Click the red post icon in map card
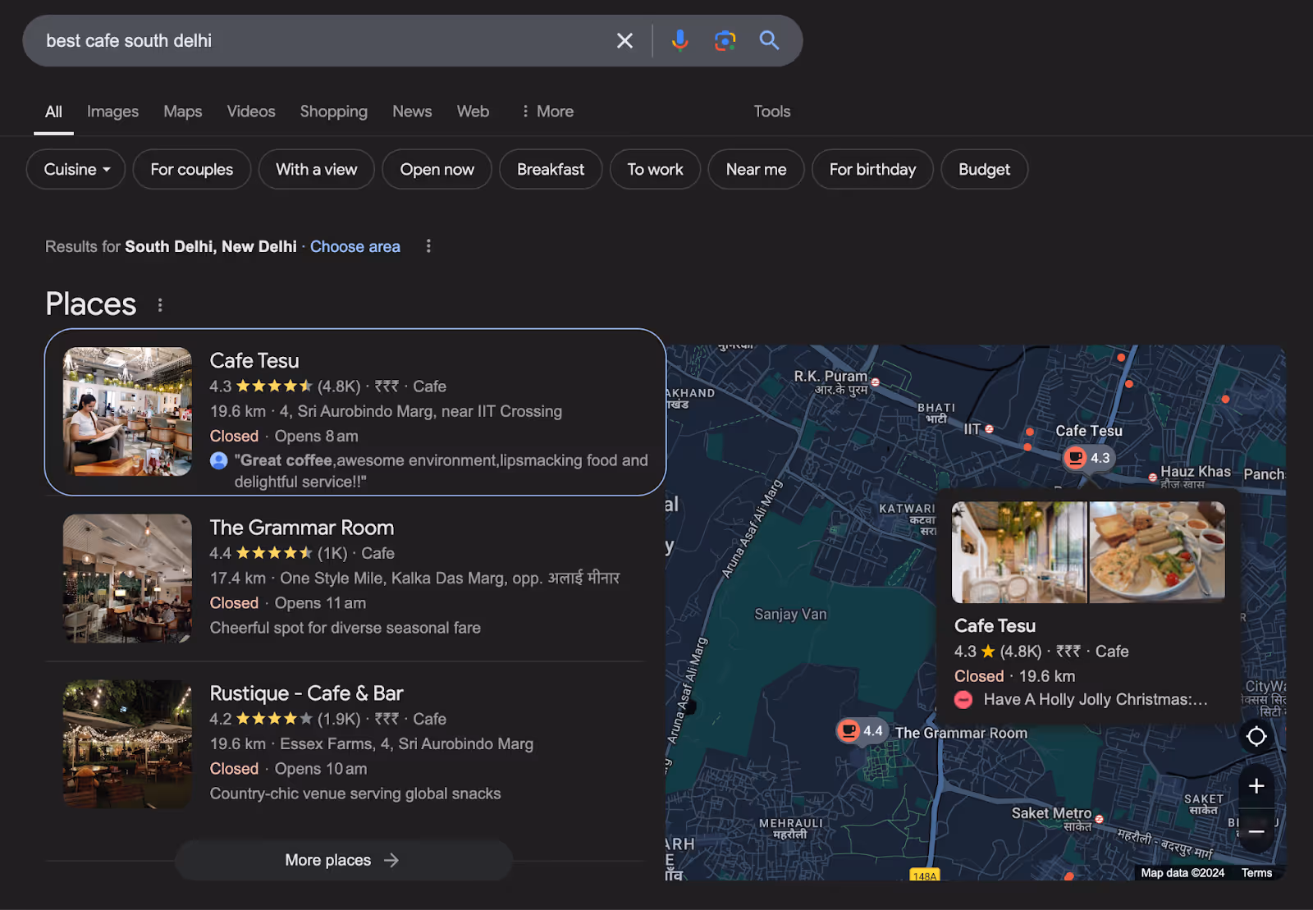The image size is (1313, 910). (x=963, y=700)
